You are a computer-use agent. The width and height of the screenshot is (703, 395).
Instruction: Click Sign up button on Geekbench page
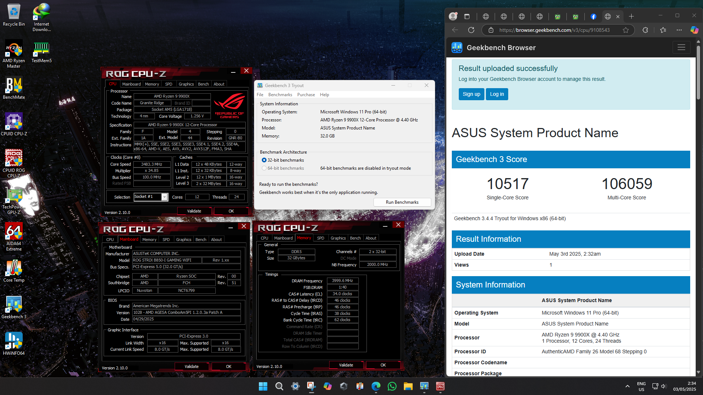471,94
